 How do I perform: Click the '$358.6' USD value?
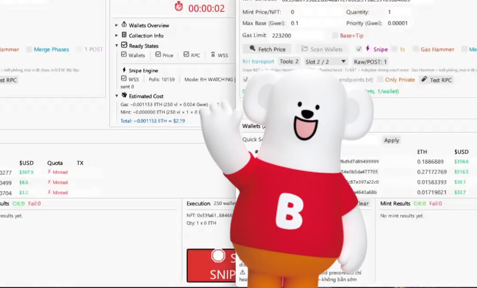pos(461,162)
